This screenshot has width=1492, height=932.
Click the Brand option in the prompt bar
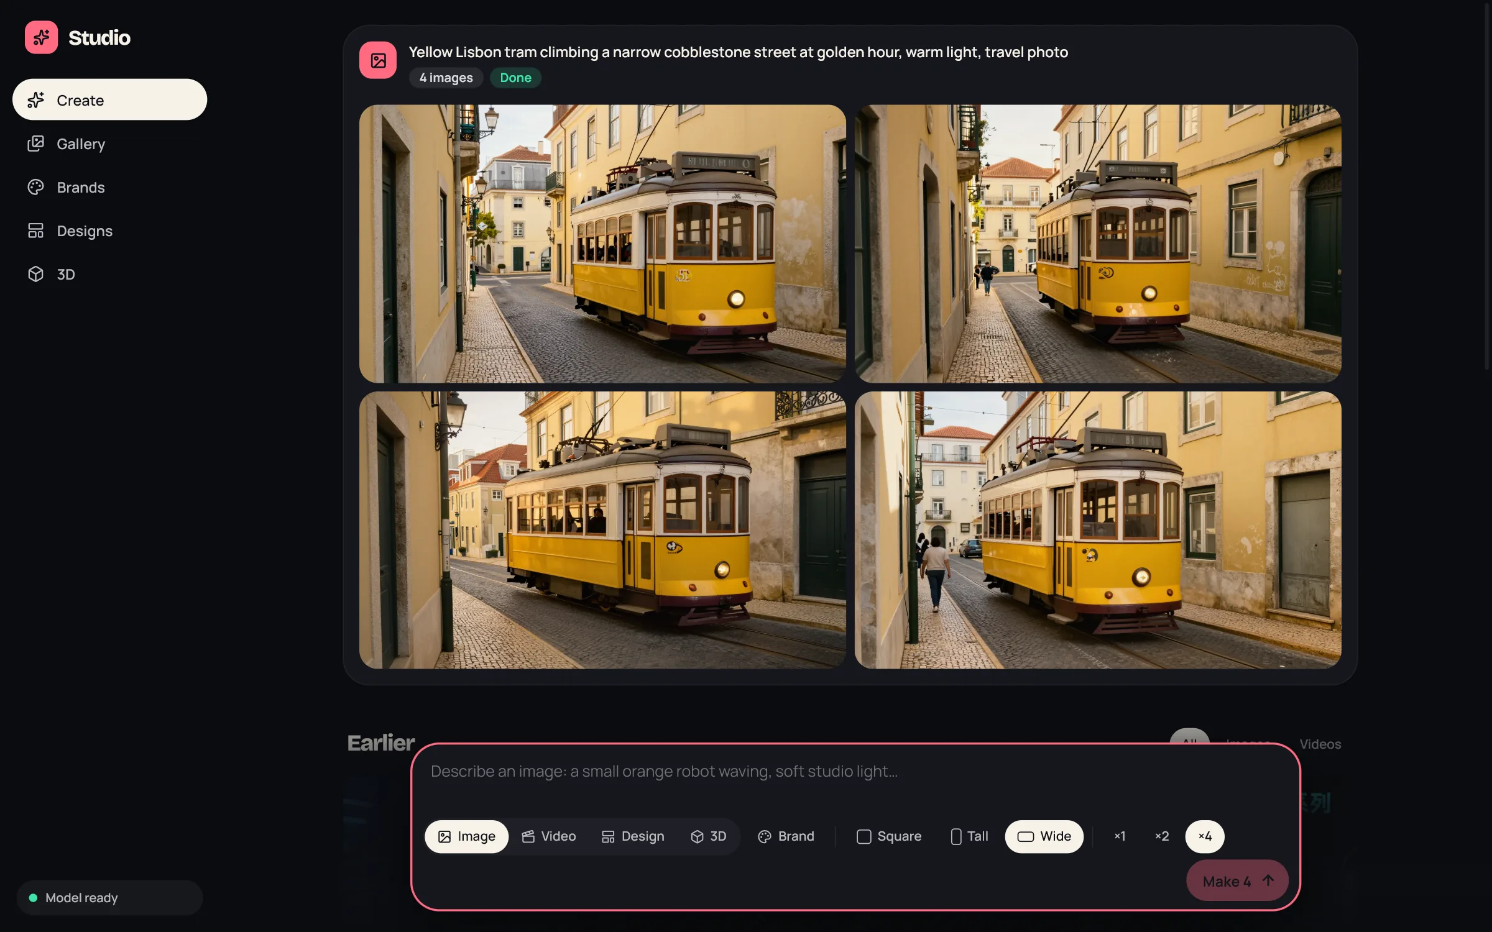pos(786,836)
